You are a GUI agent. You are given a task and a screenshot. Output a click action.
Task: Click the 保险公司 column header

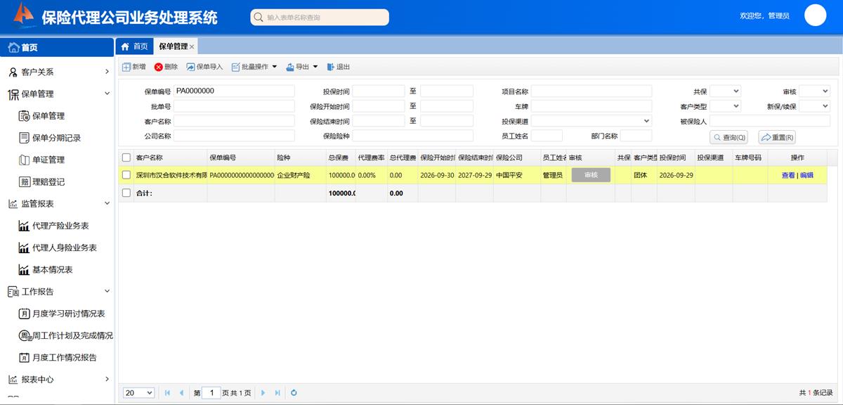517,157
